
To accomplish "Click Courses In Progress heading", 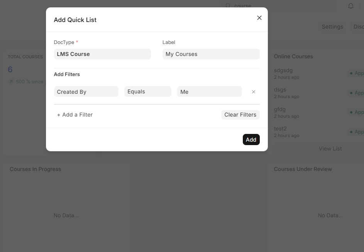I will 35,169.
